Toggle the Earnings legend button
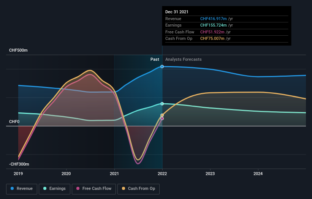The width and height of the screenshot is (312, 199). pyautogui.click(x=54, y=189)
